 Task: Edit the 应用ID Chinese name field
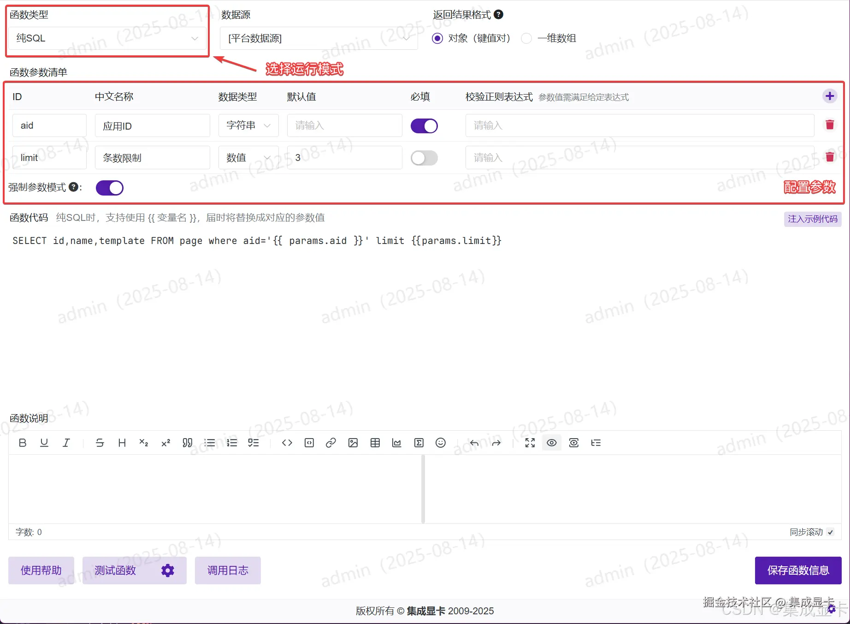pos(153,125)
